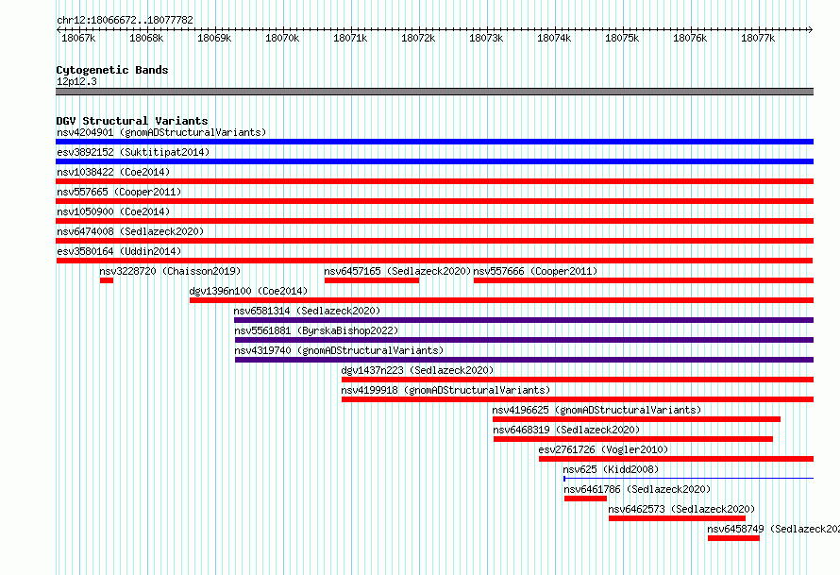Click the red nsv6468319 variant bar
The height and width of the screenshot is (575, 840).
(x=633, y=439)
